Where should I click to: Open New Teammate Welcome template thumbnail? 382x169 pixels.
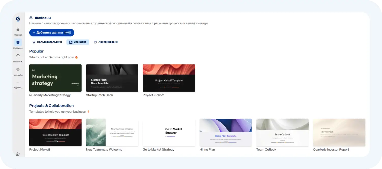pyautogui.click(x=112, y=132)
